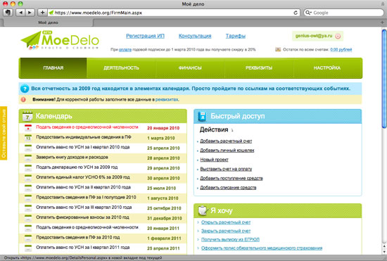Open the yellow feedback side tab
387x261 pixels.
pyautogui.click(x=4, y=133)
